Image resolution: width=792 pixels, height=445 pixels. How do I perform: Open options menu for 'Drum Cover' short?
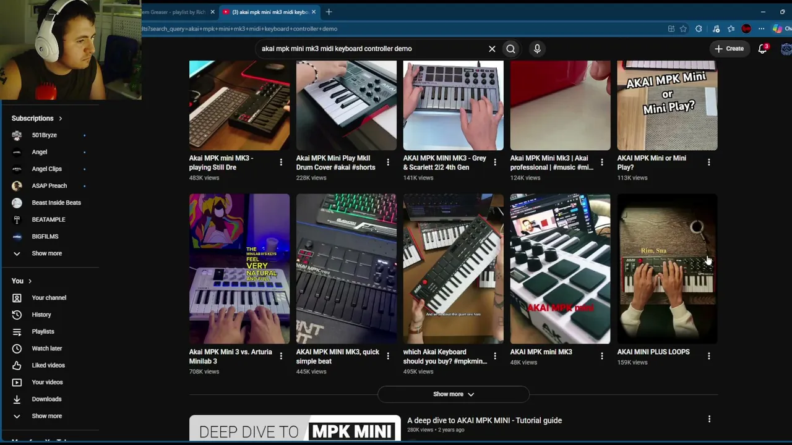pos(388,162)
